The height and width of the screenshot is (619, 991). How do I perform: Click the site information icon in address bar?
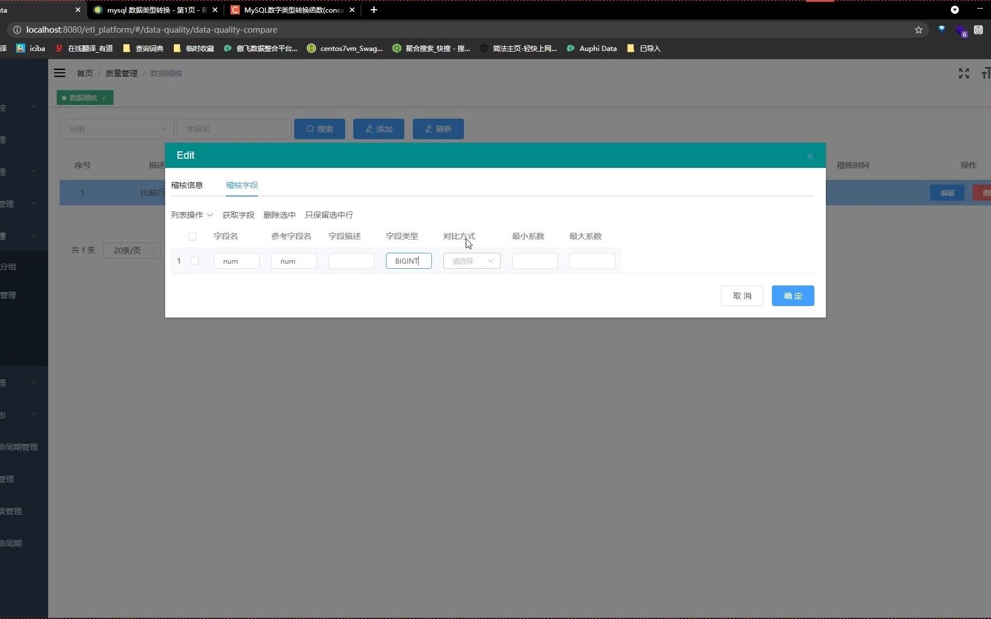coord(17,30)
